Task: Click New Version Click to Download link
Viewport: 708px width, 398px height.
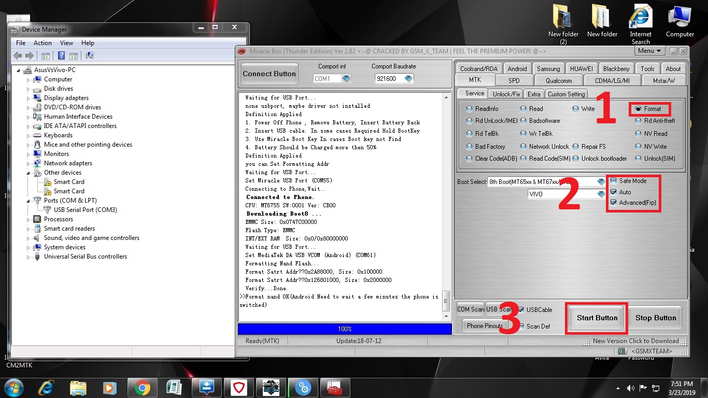Action: point(635,341)
